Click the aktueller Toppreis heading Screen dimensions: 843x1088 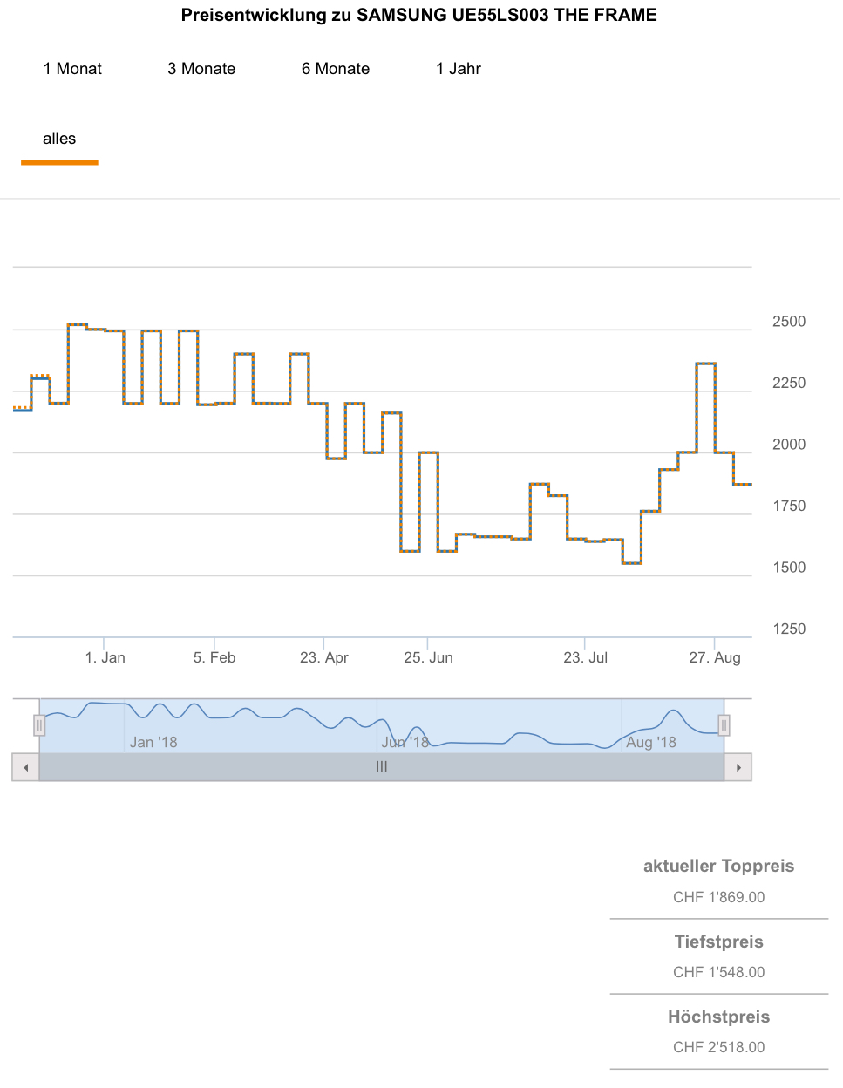pos(719,866)
